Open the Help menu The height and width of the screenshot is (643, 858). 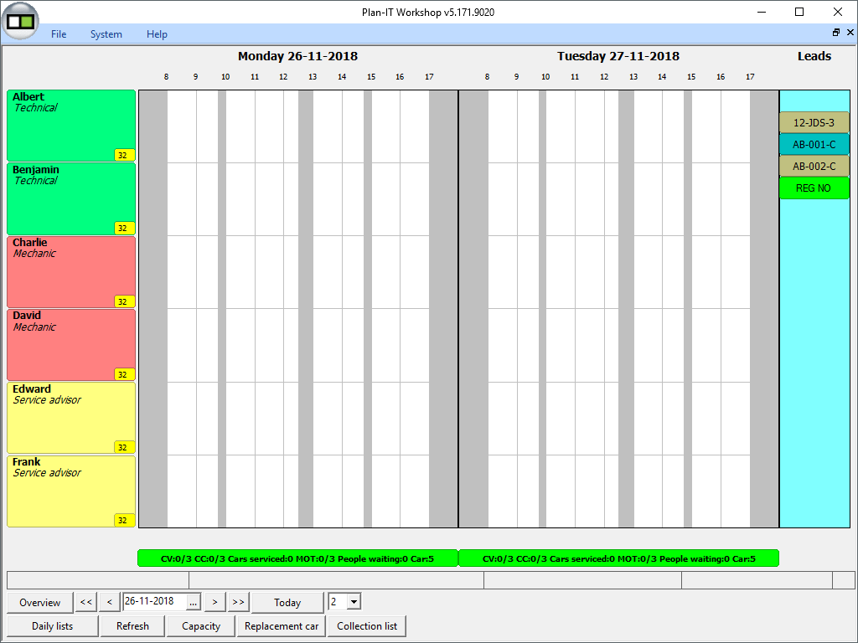(157, 34)
